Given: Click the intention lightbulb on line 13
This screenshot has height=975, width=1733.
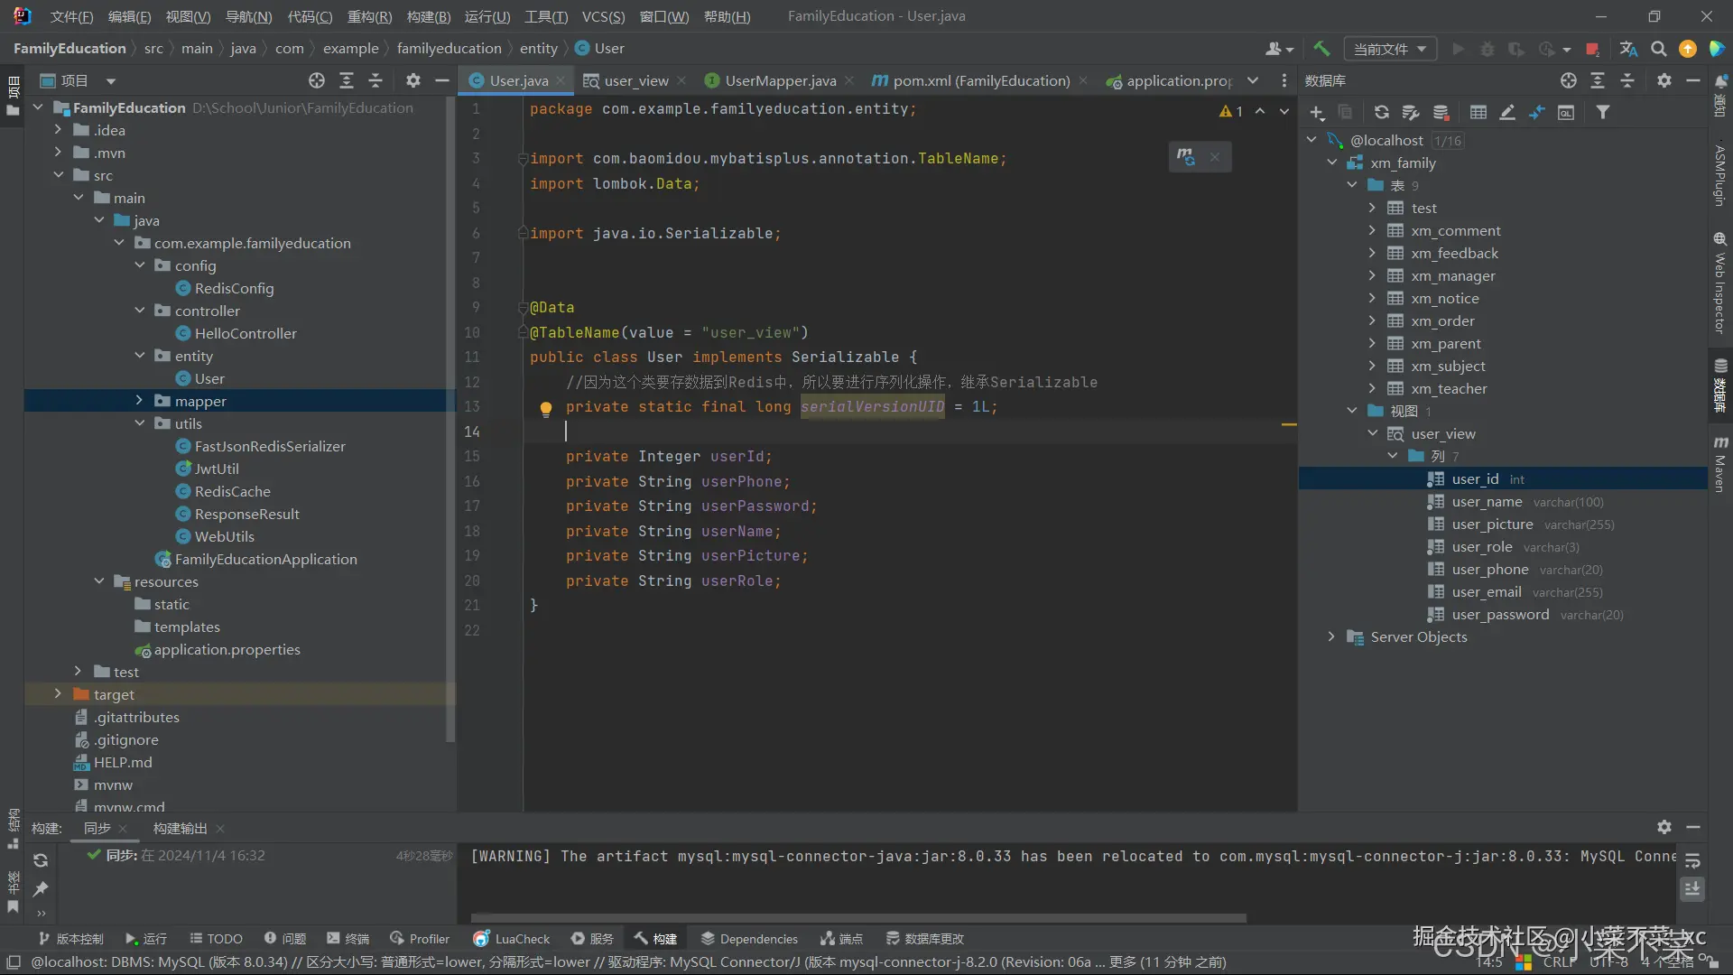Looking at the screenshot, I should click(545, 408).
